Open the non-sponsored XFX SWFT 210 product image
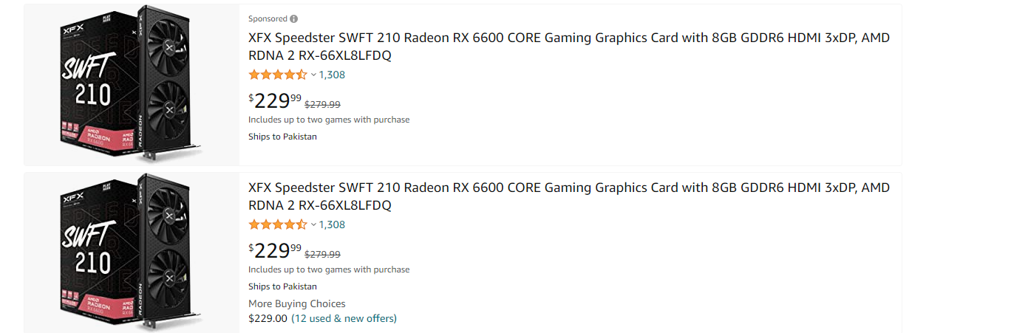The image size is (1014, 333). 132,253
